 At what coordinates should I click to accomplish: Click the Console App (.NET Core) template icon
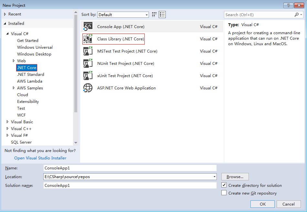coord(88,26)
